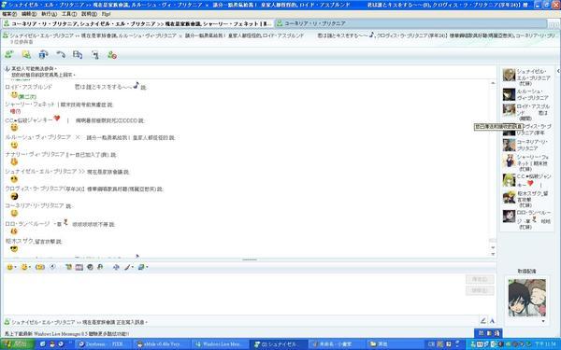The height and width of the screenshot is (350, 561).
Task: Open the display picture options dropdown arrow
Action: 543,321
